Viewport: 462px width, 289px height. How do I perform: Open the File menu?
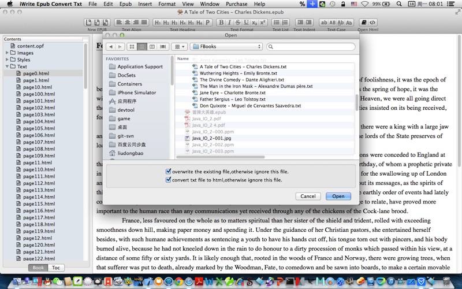pyautogui.click(x=92, y=4)
